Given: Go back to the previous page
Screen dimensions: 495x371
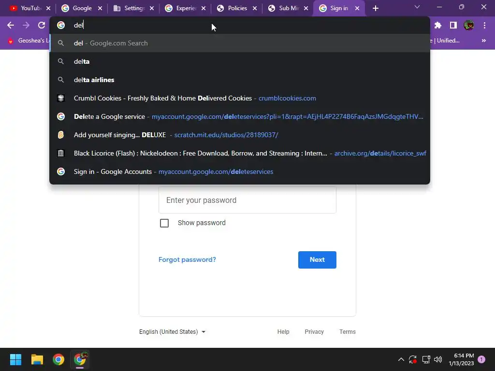Looking at the screenshot, I should 11,25.
